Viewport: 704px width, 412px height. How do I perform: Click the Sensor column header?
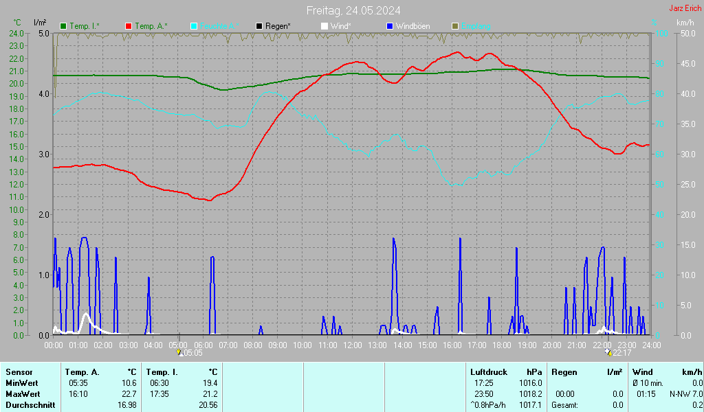[x=19, y=372]
